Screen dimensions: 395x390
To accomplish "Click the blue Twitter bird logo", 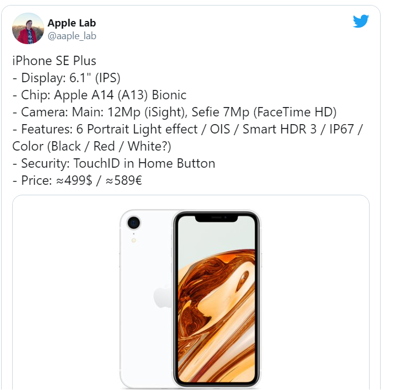I will click(361, 21).
